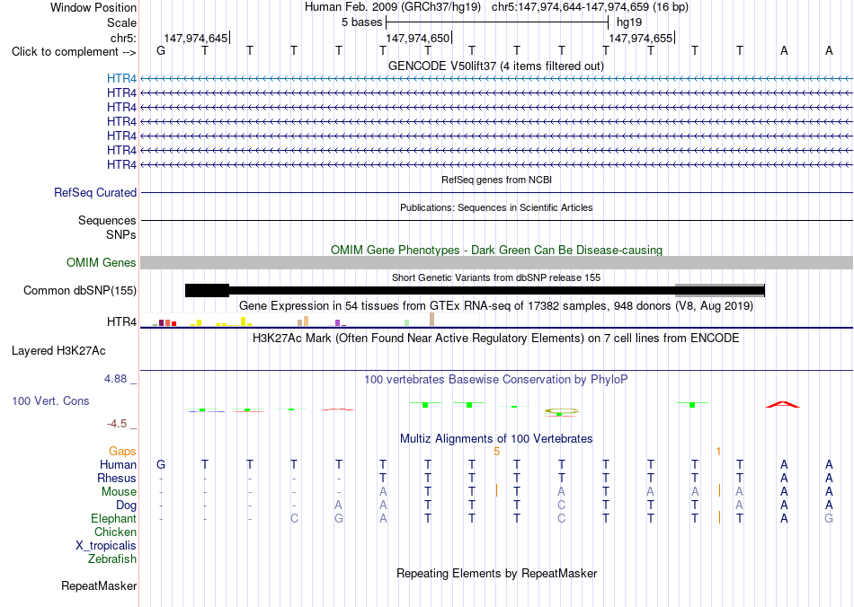The height and width of the screenshot is (607, 854).
Task: Click the 4.88 PhyloP upper scale value
Action: click(x=115, y=379)
